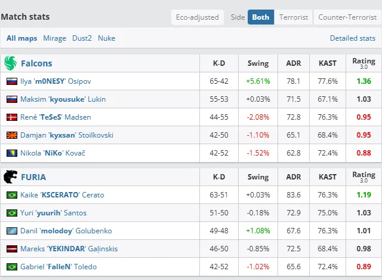Click the Brazilian flag beside KSCERATO
The width and height of the screenshot is (382, 280).
tap(12, 195)
